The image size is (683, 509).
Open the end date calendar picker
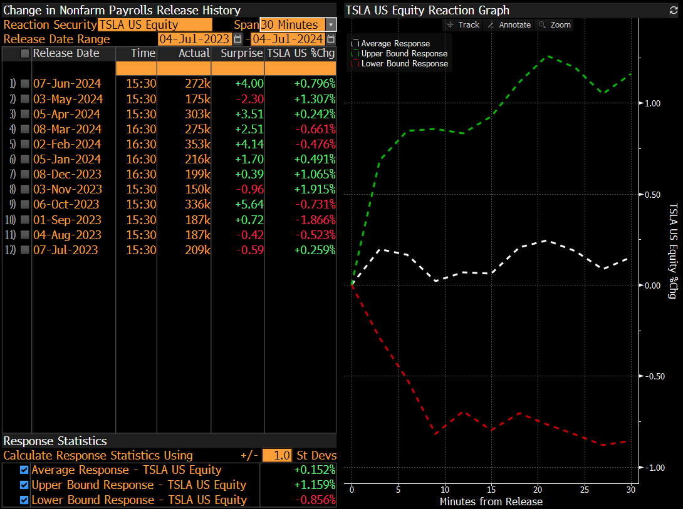pos(331,39)
